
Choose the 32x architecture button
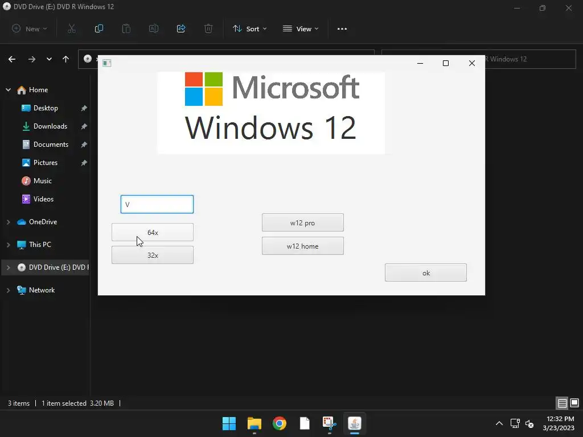153,255
